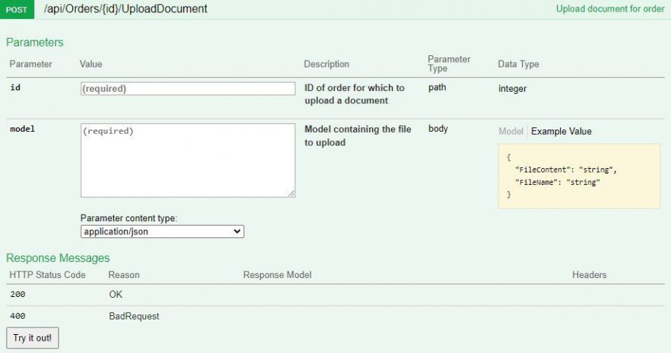
Task: Focus the id value input field
Action: pos(188,88)
